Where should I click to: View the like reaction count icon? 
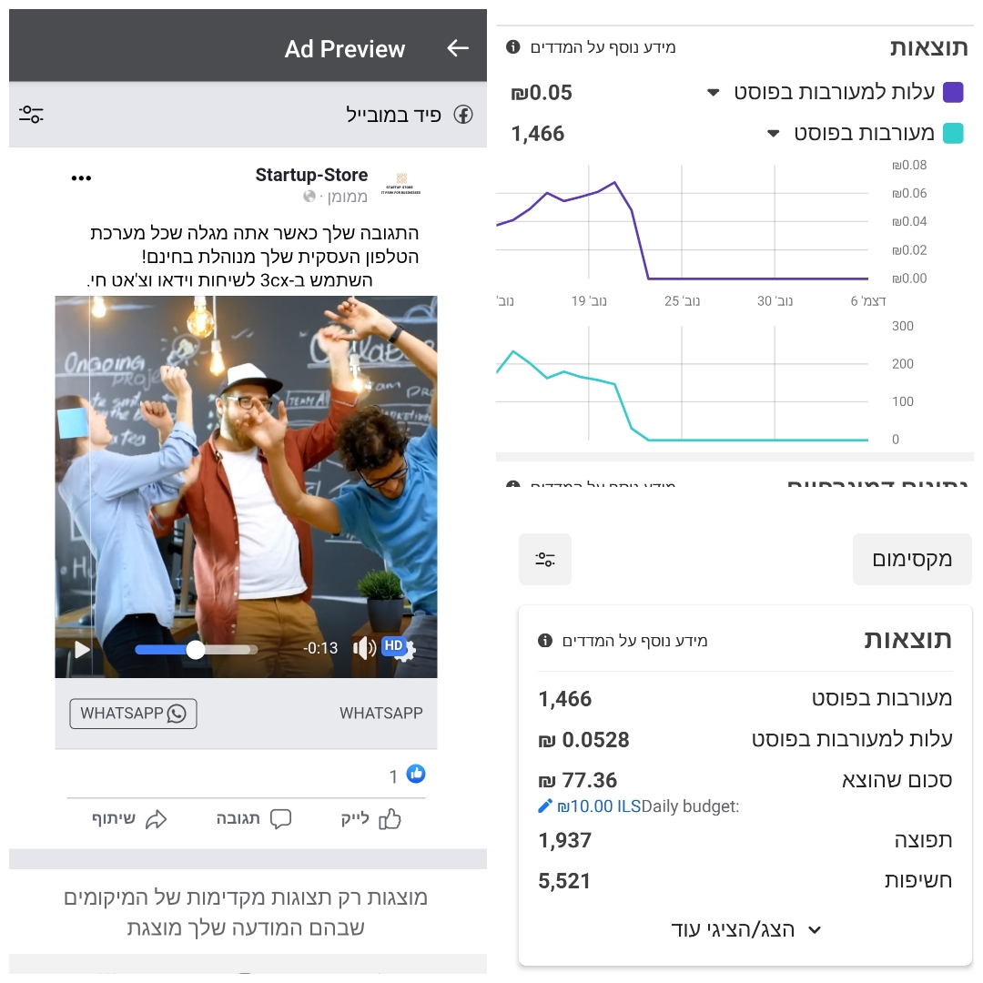click(x=416, y=775)
